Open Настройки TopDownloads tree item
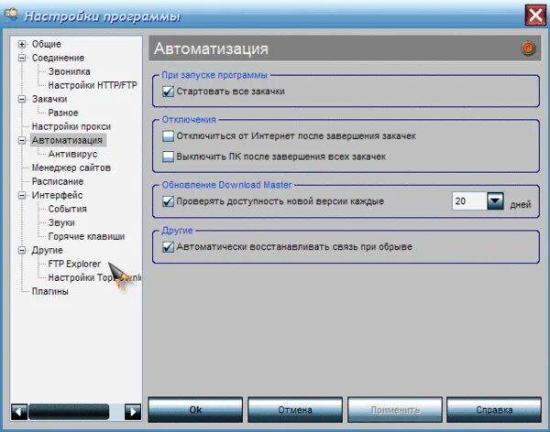550x432 pixels. [x=94, y=277]
